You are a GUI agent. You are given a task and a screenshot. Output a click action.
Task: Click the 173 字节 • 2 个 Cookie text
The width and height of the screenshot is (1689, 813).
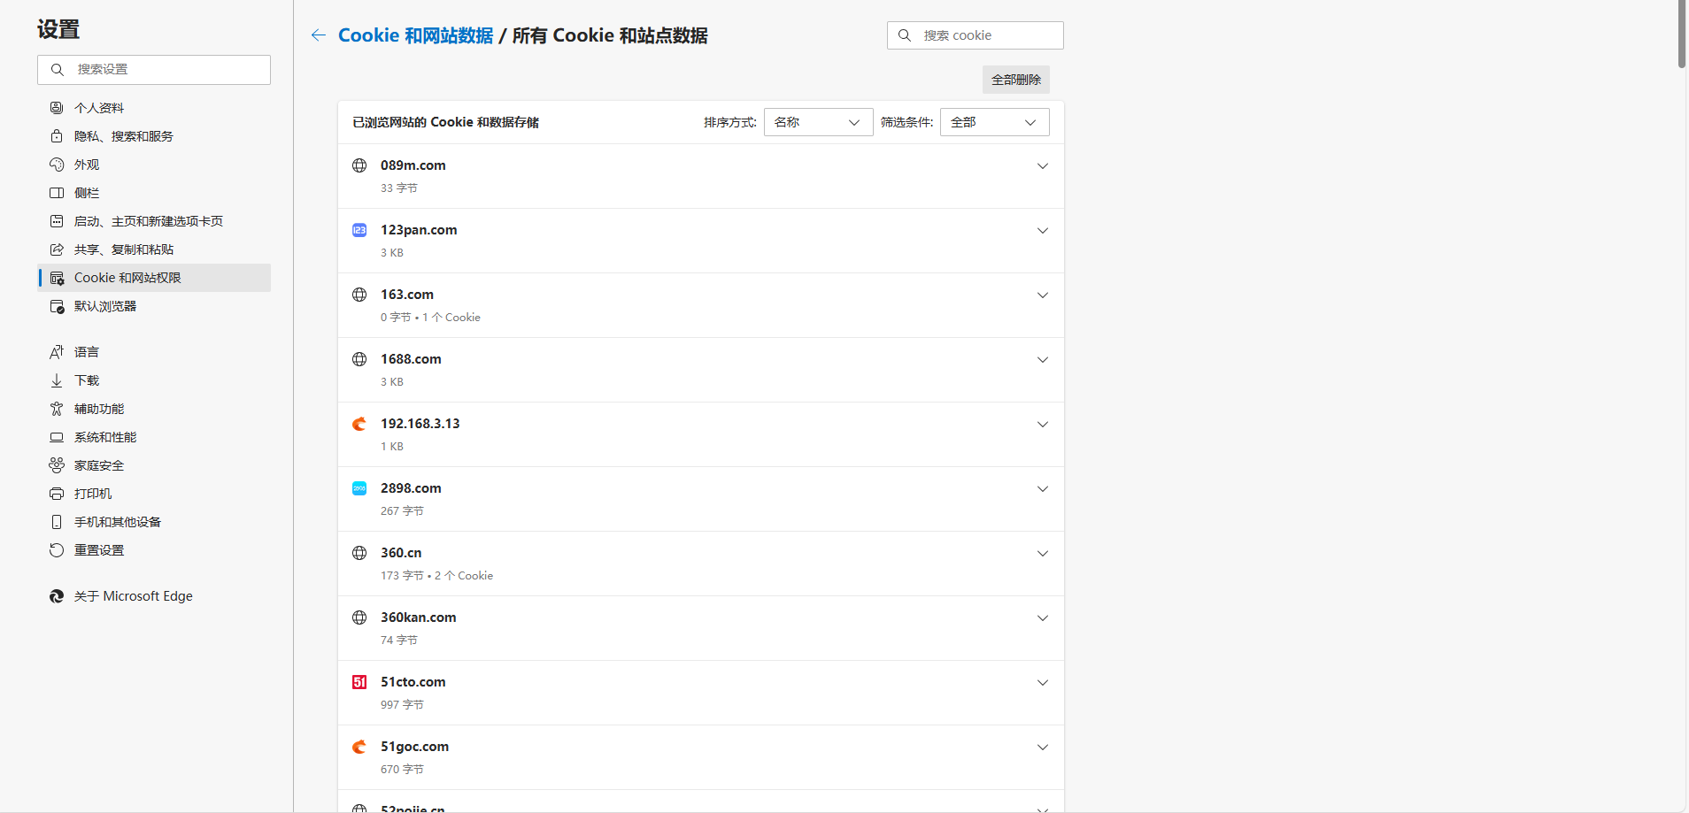tap(436, 576)
